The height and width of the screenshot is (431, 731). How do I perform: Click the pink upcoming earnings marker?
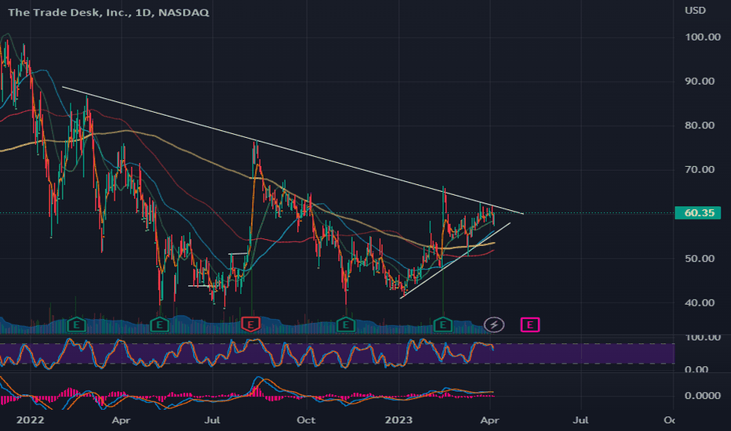click(x=530, y=324)
